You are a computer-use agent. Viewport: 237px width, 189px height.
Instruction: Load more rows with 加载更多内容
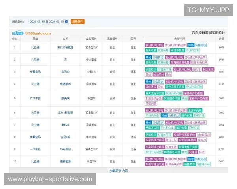point(118,171)
